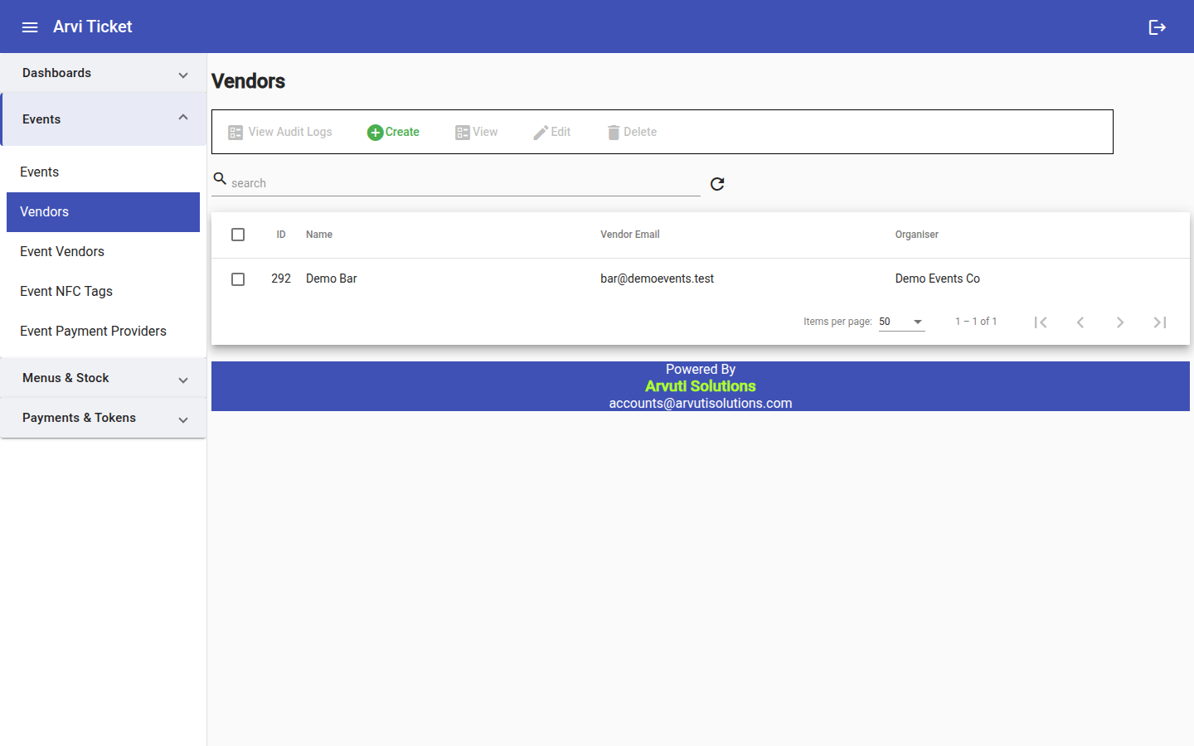
Task: Click the Delete button in toolbar
Action: (632, 132)
